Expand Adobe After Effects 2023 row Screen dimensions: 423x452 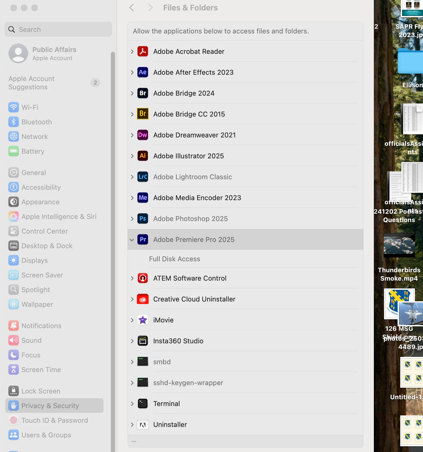pyautogui.click(x=132, y=72)
